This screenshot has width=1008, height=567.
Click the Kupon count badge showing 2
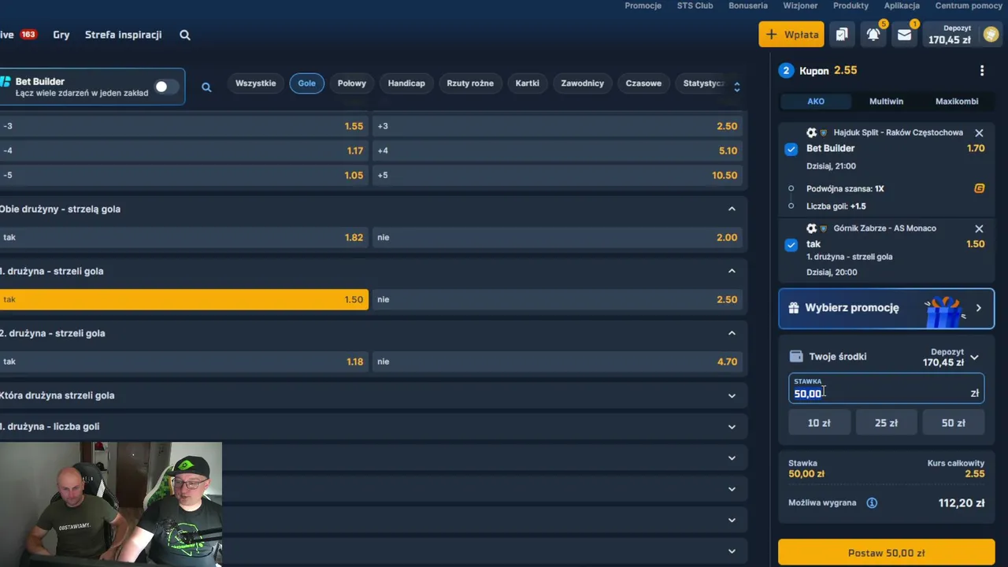click(786, 71)
